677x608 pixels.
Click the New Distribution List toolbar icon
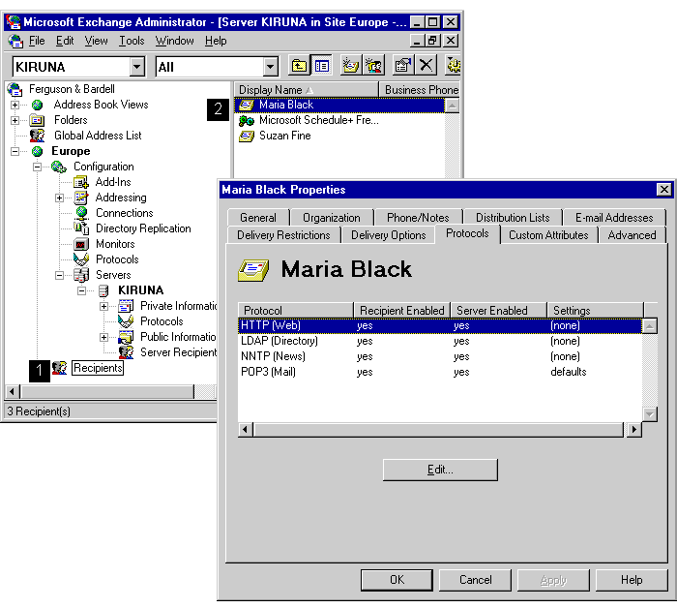click(x=373, y=66)
